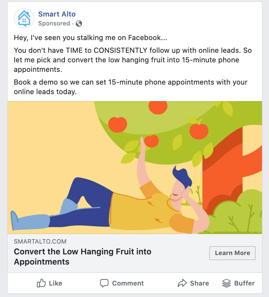The image size is (269, 297).
Task: Open the Smart Alto page name link
Action: tap(57, 14)
